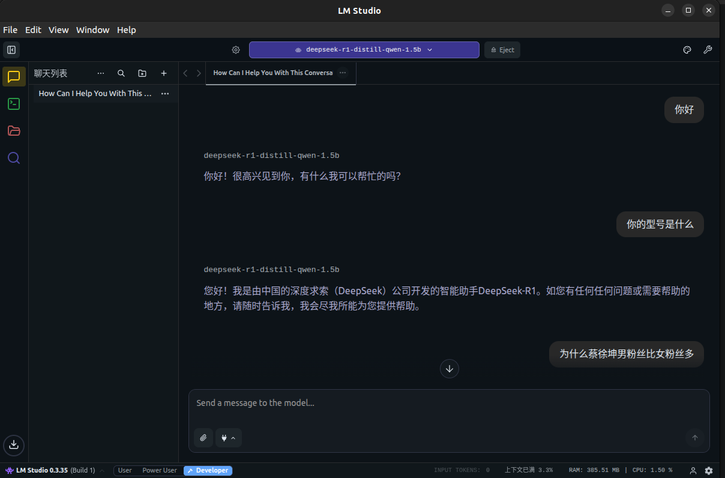The image size is (725, 478).
Task: Open My Models via the red folder icon
Action: (13, 131)
